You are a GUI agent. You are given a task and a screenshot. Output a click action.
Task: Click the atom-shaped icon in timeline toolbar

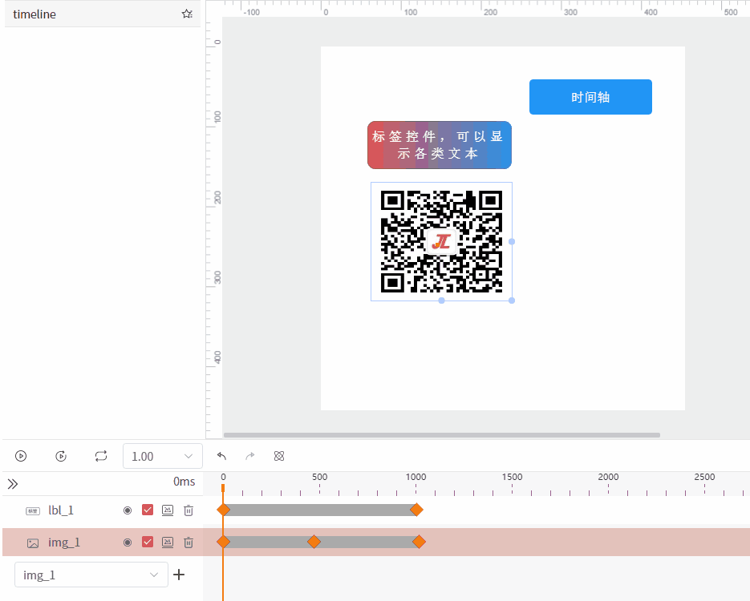pyautogui.click(x=279, y=456)
